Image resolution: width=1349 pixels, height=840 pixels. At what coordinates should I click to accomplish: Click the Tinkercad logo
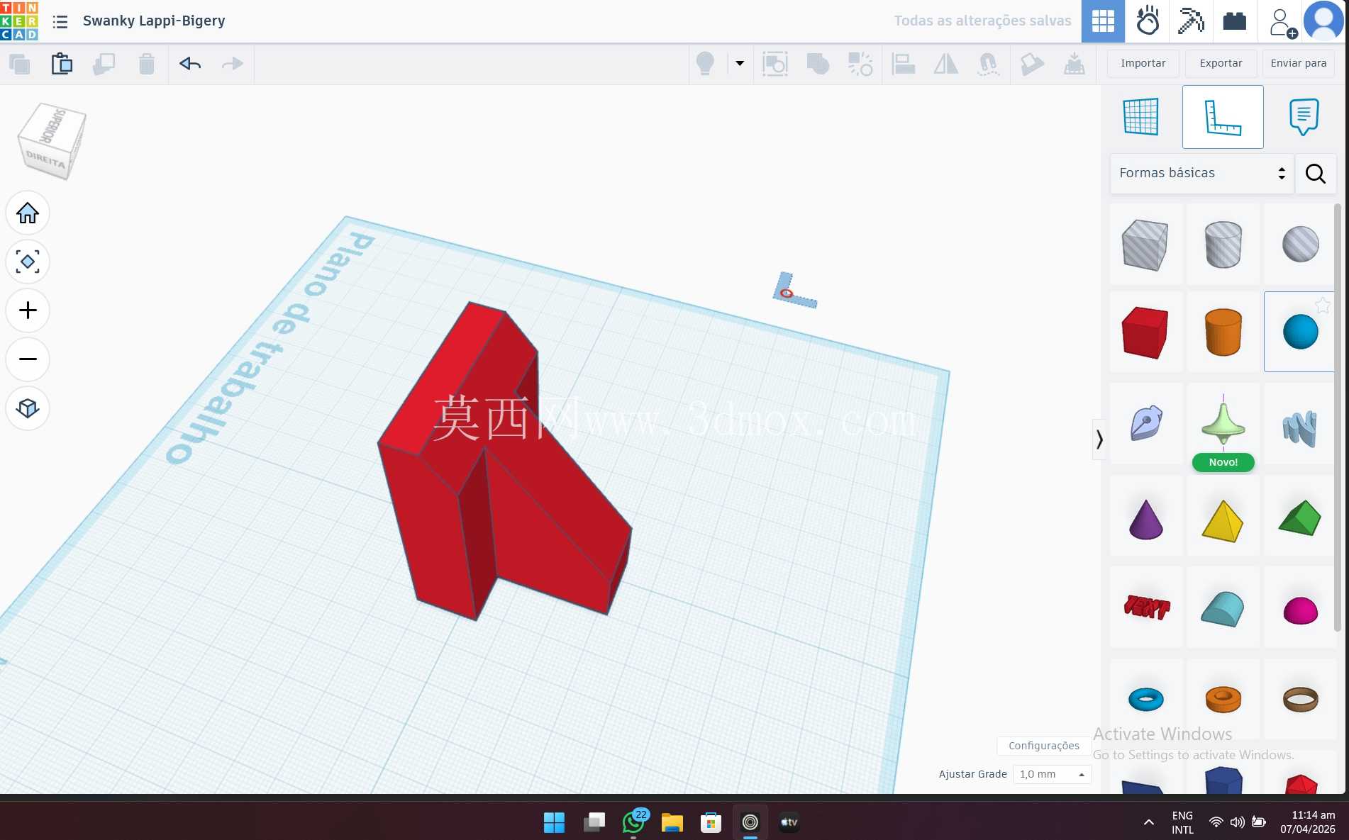[x=19, y=21]
